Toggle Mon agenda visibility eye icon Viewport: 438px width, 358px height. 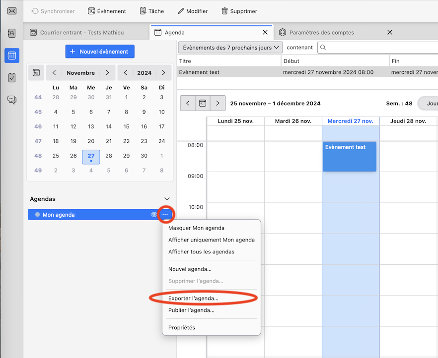(x=154, y=215)
